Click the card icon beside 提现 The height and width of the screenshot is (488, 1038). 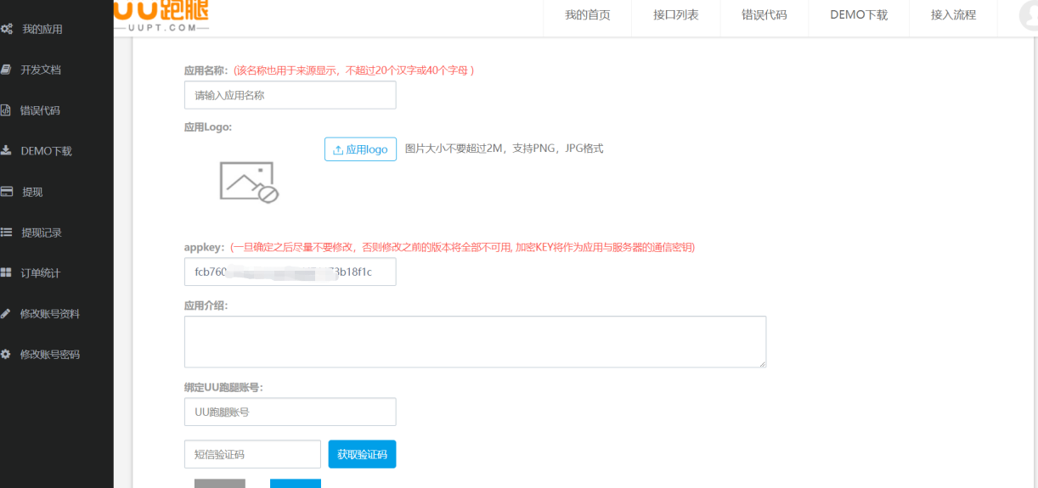point(6,192)
